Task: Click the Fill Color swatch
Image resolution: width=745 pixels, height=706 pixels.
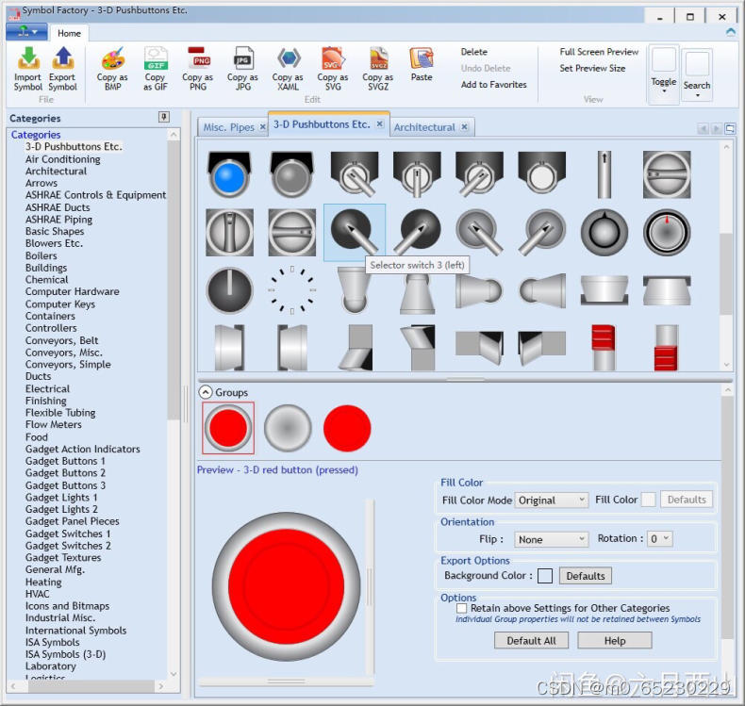Action: click(x=648, y=500)
